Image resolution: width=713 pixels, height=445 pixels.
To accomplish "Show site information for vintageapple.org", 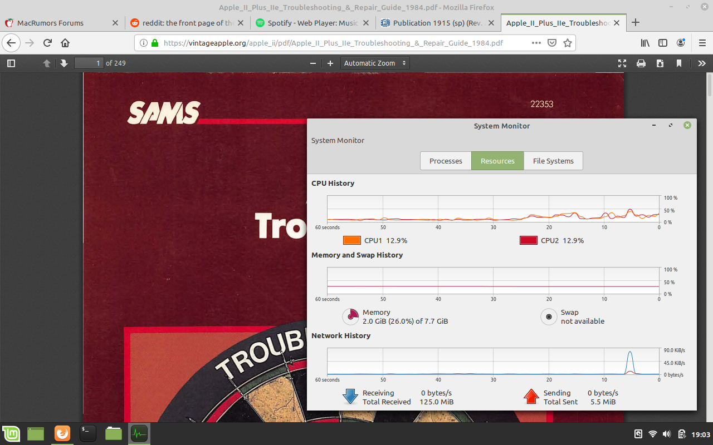I will tap(144, 43).
